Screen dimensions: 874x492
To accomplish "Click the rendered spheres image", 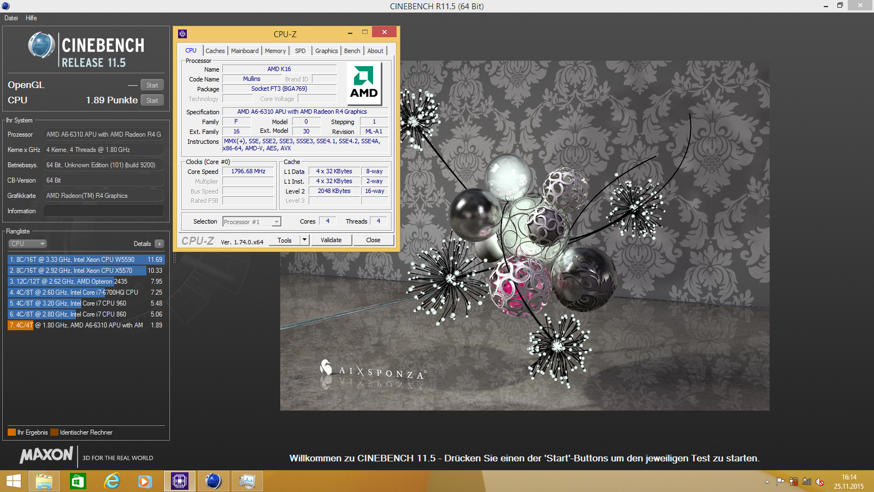I will tap(525, 236).
